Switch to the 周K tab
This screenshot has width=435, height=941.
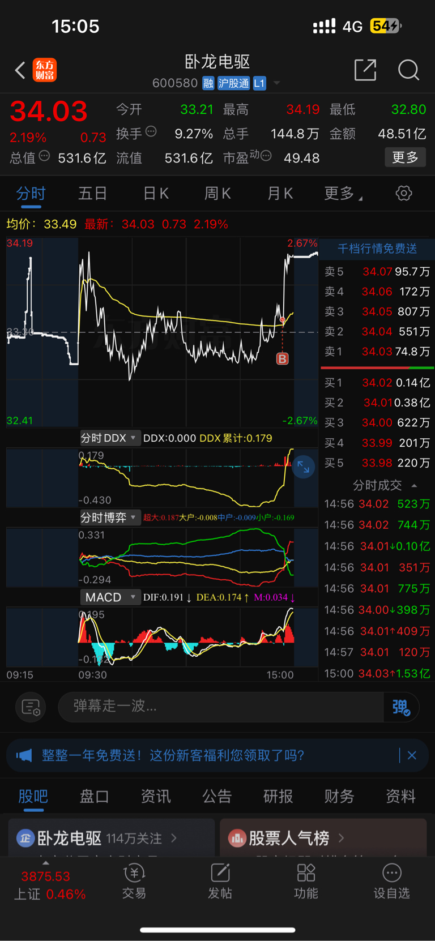(217, 194)
